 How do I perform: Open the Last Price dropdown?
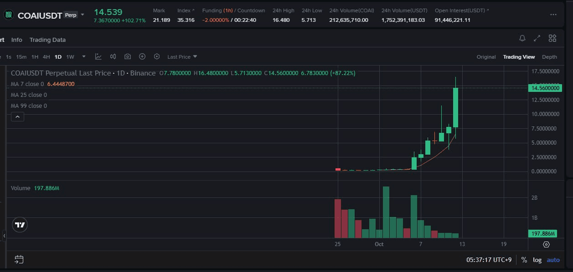tap(182, 57)
